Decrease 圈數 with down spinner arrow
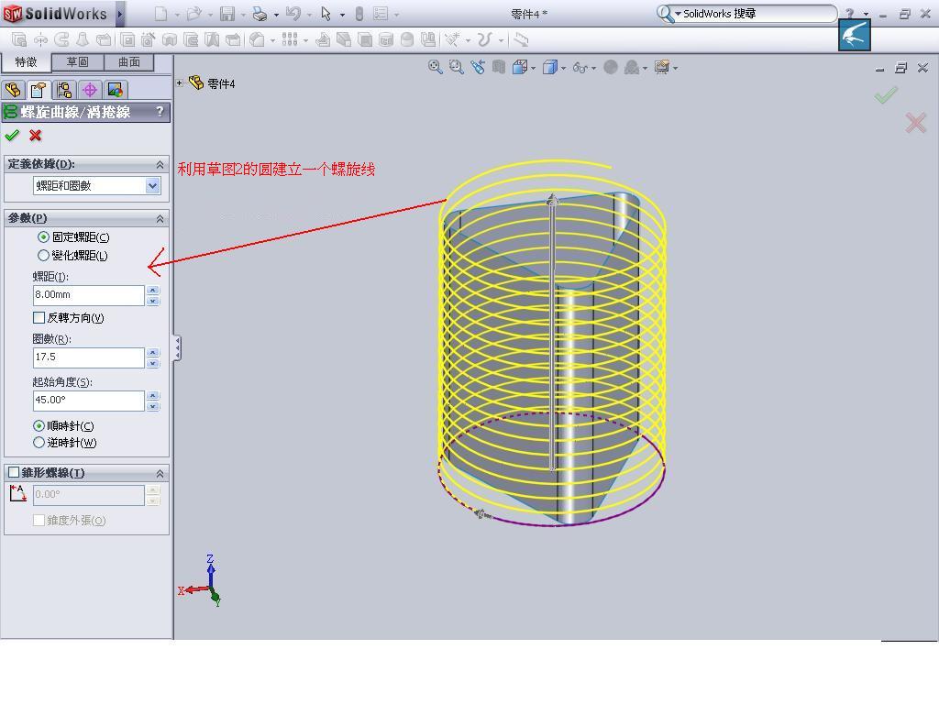The width and height of the screenshot is (939, 704). 153,363
